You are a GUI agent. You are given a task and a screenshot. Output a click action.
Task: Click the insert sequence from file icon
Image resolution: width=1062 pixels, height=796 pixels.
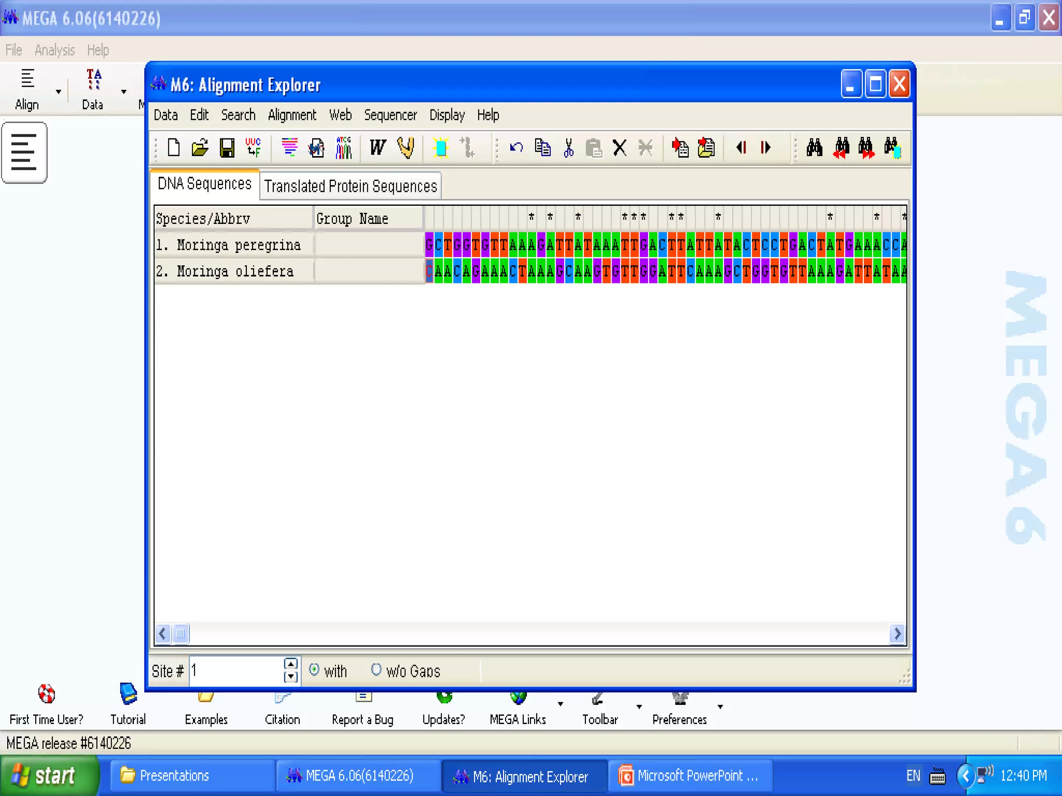pos(680,148)
